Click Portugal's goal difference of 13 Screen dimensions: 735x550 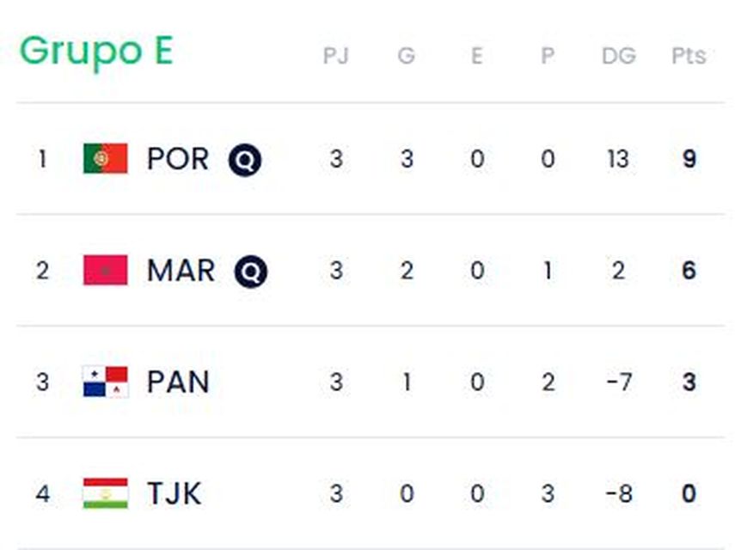click(617, 159)
